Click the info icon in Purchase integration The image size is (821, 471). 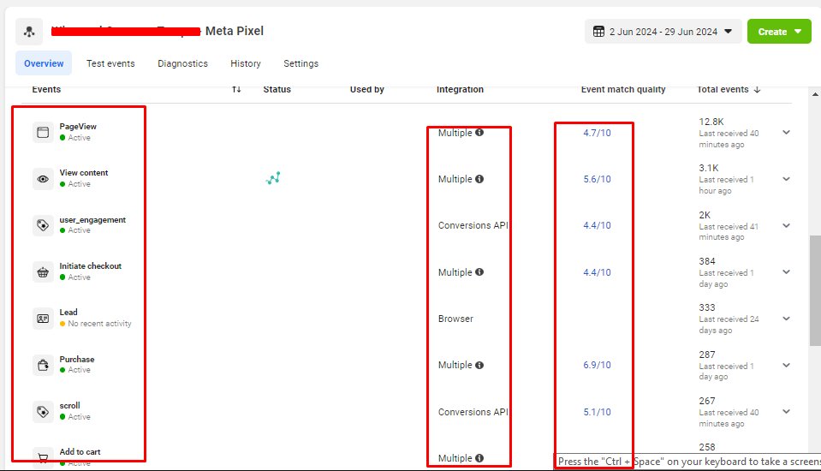pos(479,365)
